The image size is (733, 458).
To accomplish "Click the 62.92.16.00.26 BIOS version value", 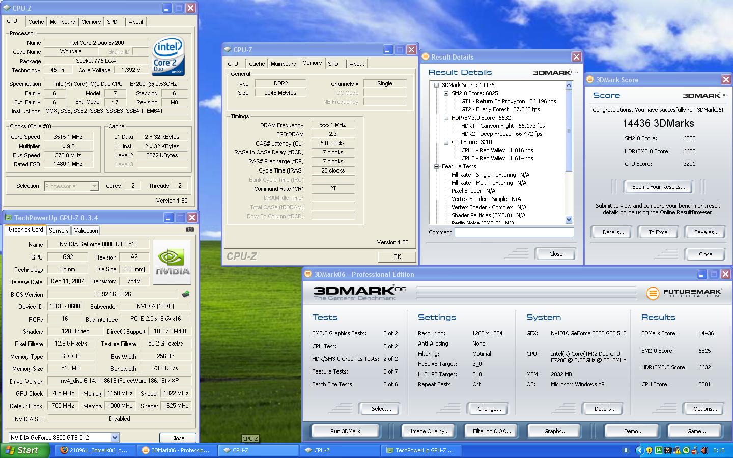I will coord(112,294).
